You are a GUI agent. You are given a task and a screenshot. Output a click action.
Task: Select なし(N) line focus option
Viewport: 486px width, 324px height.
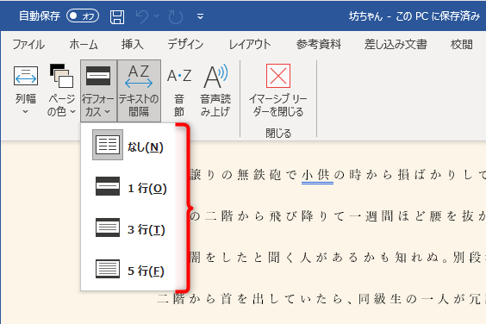point(128,145)
